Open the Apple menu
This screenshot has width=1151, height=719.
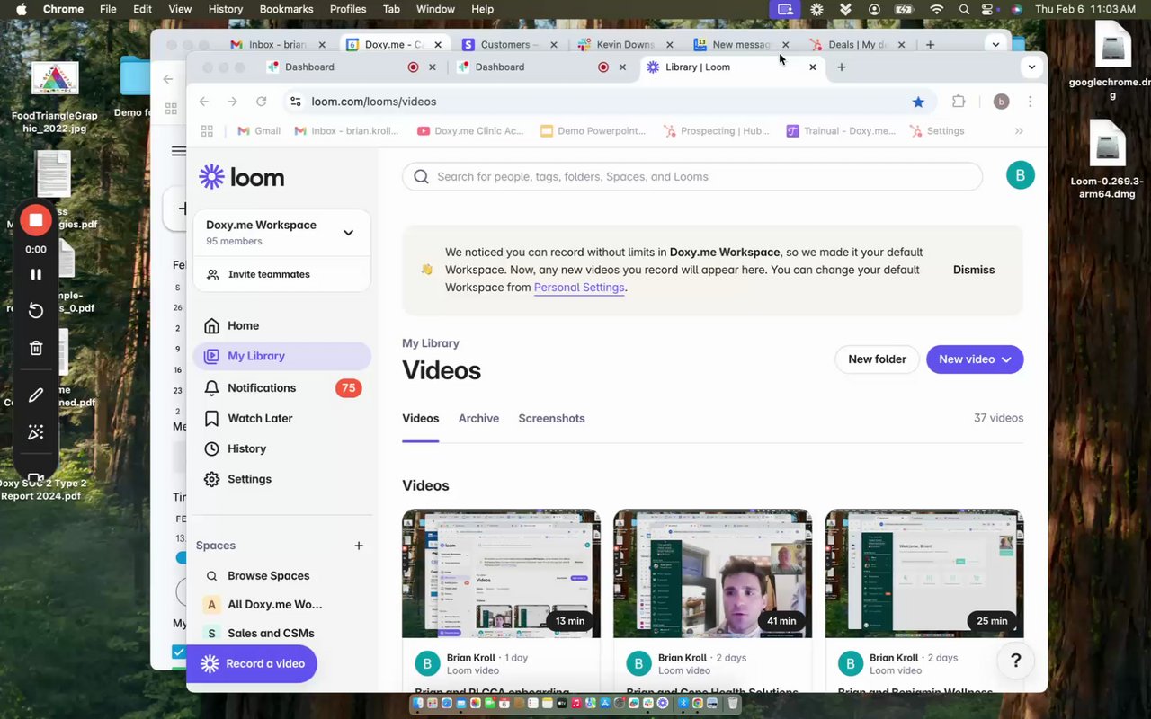22,9
